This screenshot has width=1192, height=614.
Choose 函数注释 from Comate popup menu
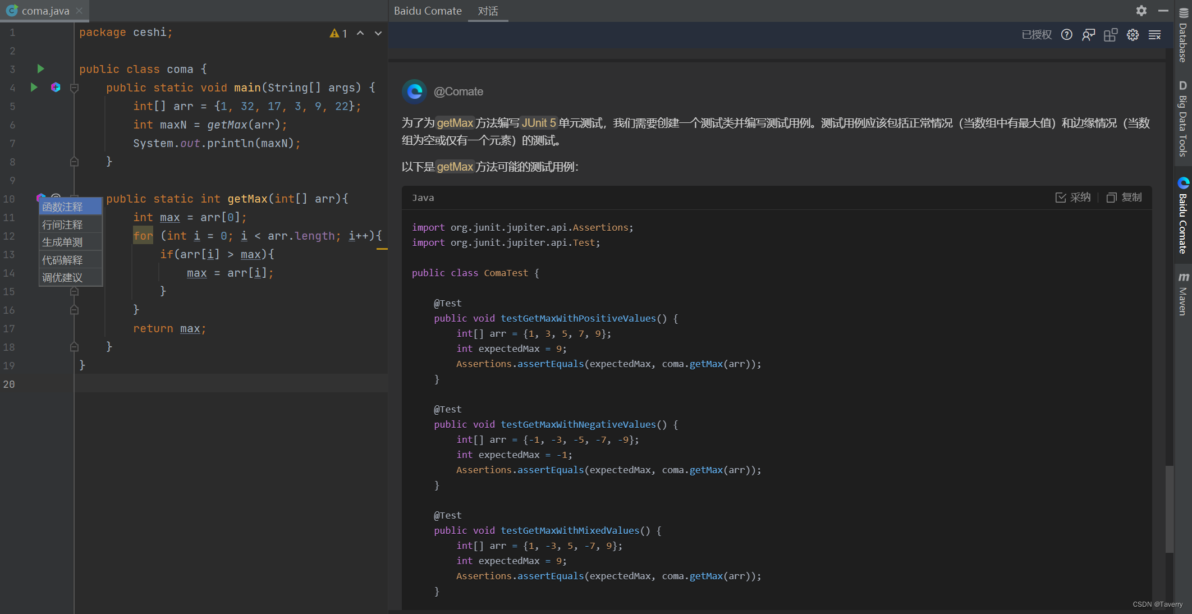(71, 207)
